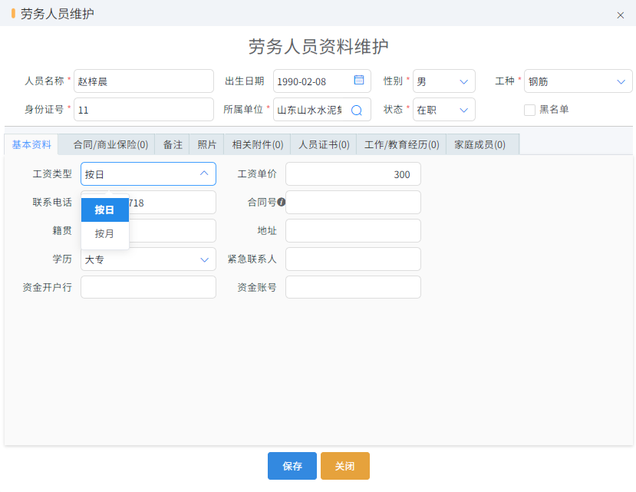Screen dimensions: 636x492
Task: Click the 地址 input field
Action: pyautogui.click(x=353, y=230)
